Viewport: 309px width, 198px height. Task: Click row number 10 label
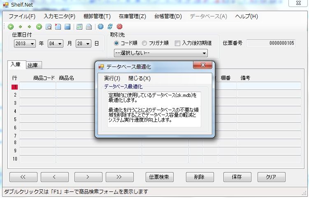(x=15, y=159)
